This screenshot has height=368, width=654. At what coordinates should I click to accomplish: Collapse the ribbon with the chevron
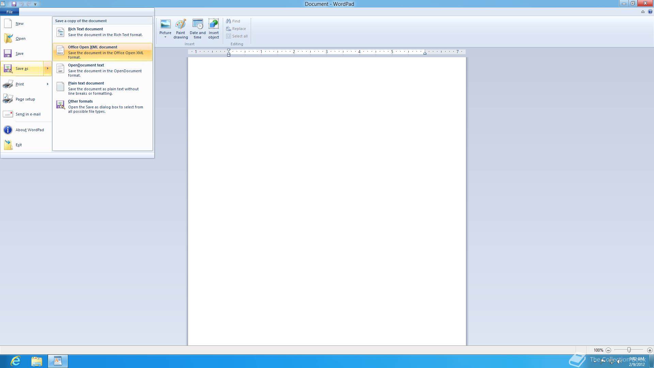tap(643, 12)
